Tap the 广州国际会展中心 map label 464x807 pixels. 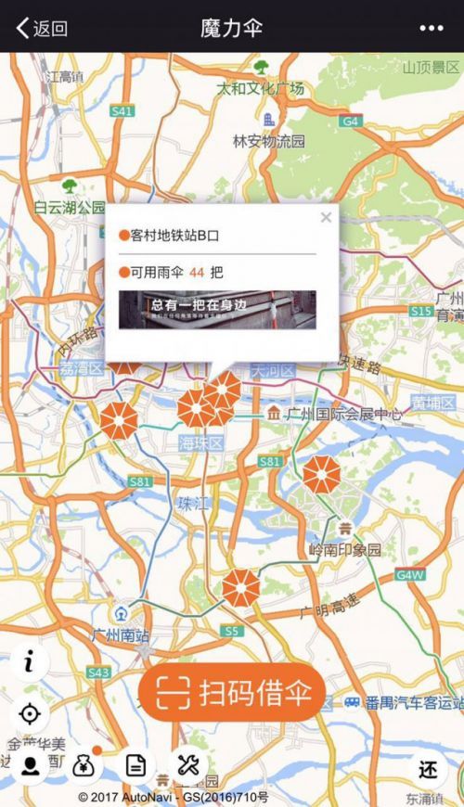[x=335, y=414]
